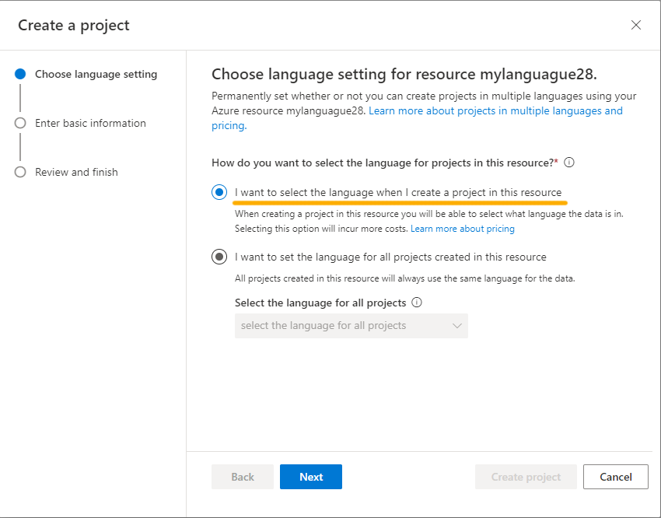
Task: Click the heading Choose language setting for resource mylanguague28
Action: point(404,74)
